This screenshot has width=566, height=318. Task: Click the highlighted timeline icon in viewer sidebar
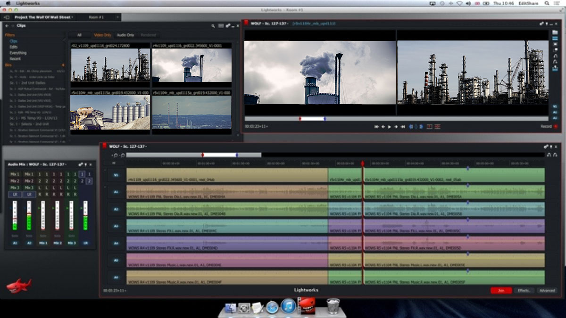[555, 38]
